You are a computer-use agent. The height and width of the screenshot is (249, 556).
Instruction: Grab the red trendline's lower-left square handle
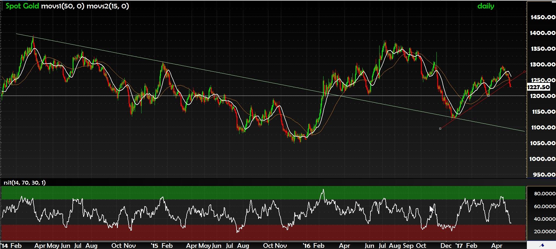[440, 129]
